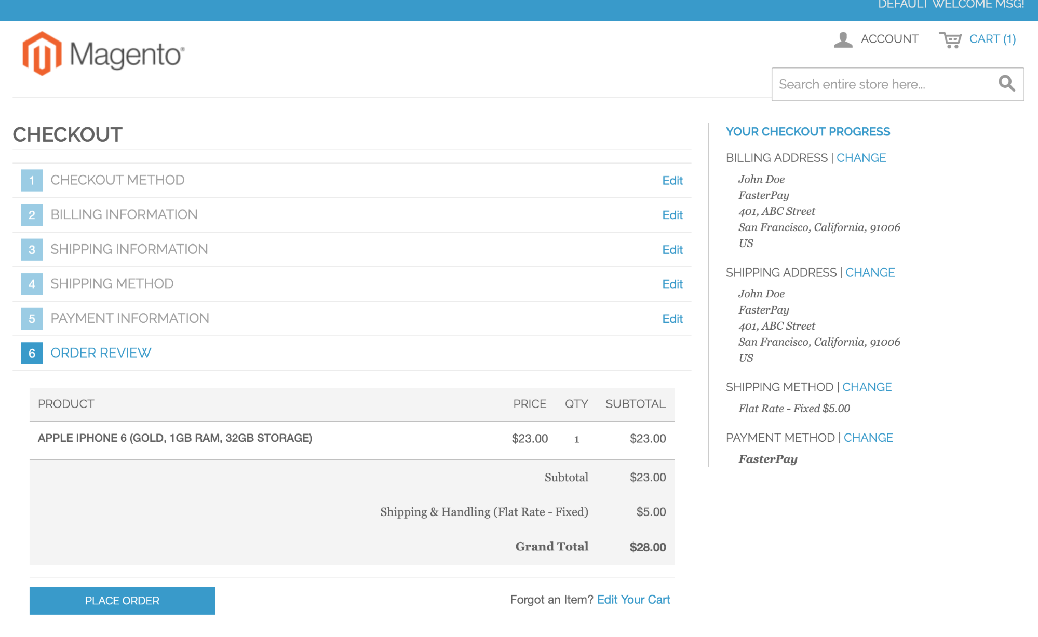Edit the Checkout Method step
This screenshot has width=1038, height=637.
(x=672, y=181)
